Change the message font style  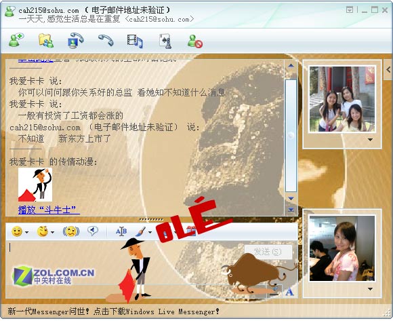(121, 231)
